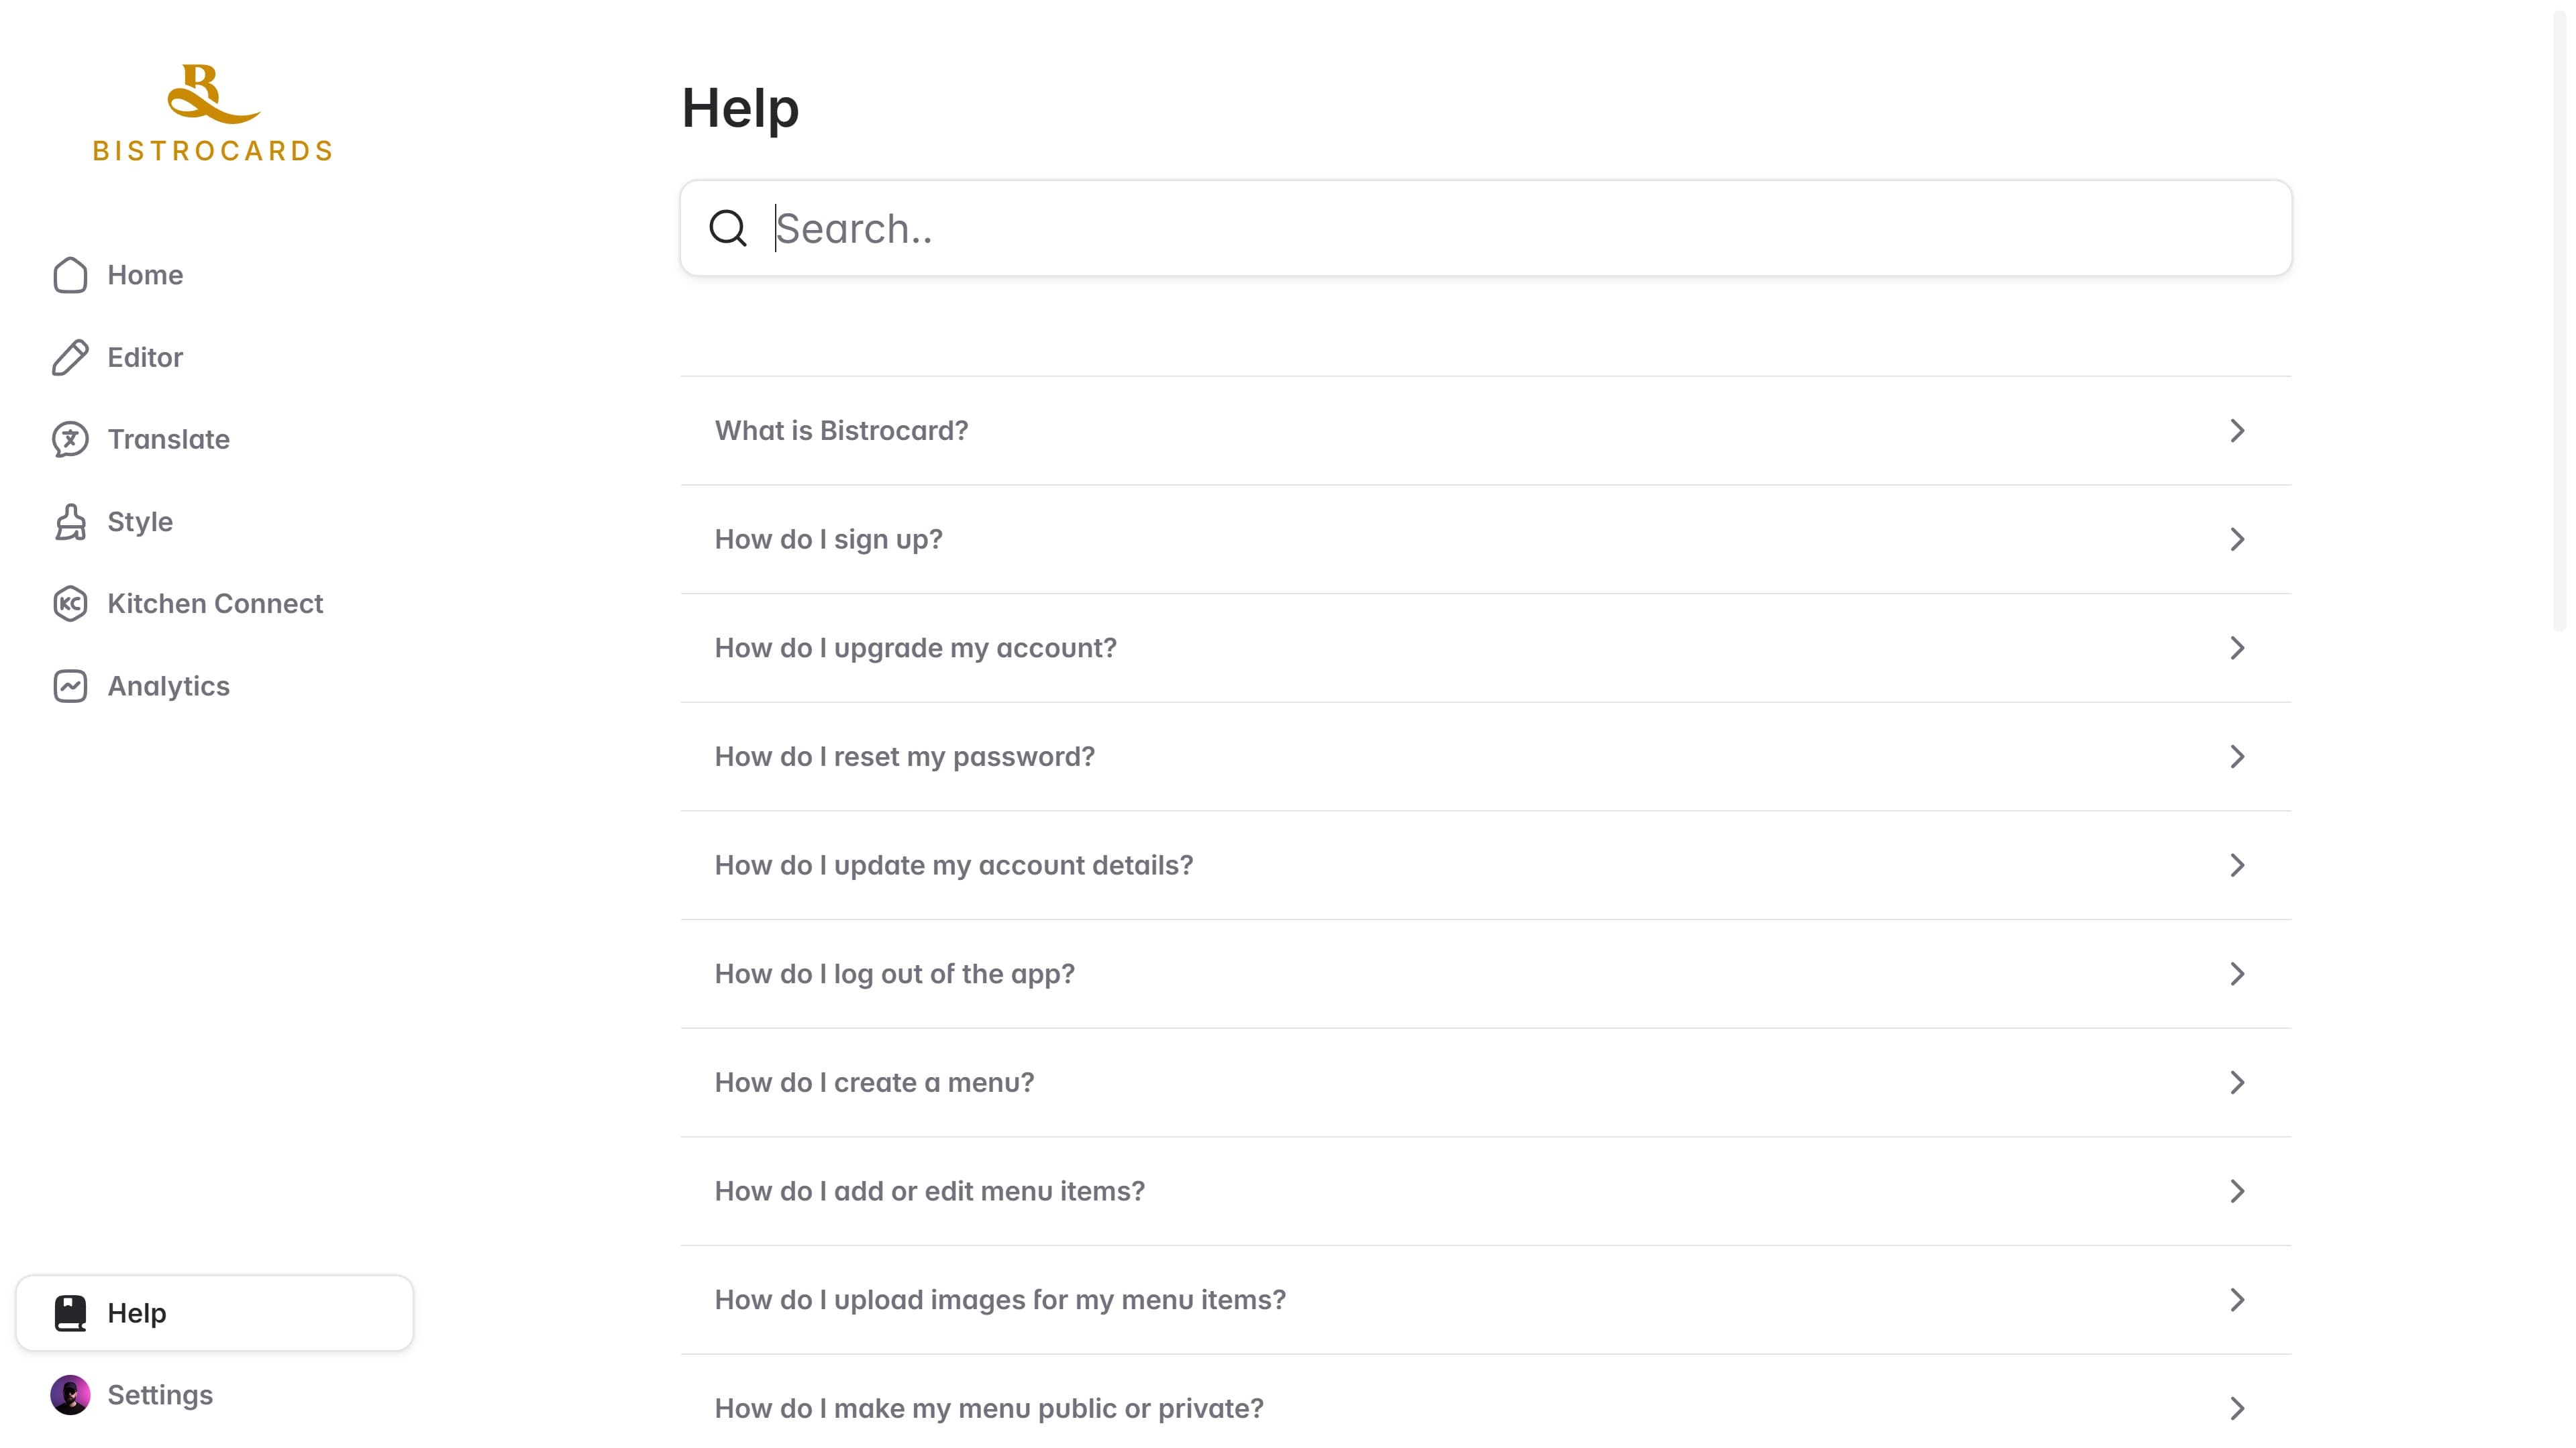Open the Kitchen Connect KC icon

[70, 604]
